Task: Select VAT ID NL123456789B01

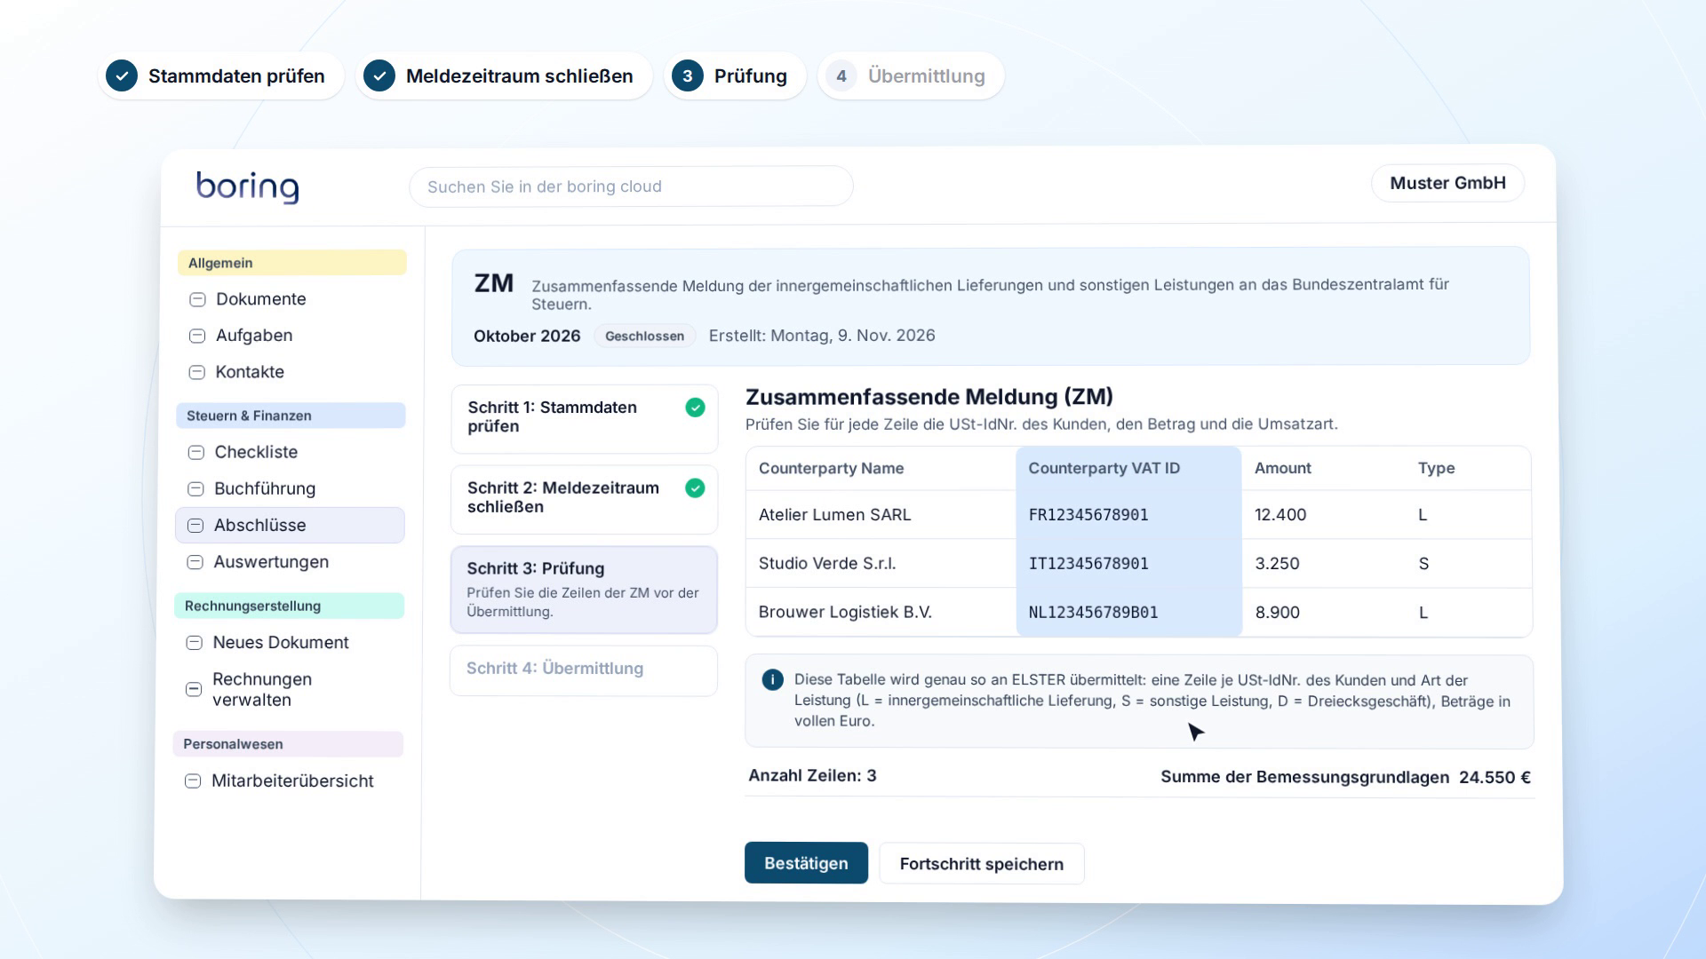Action: pyautogui.click(x=1093, y=613)
